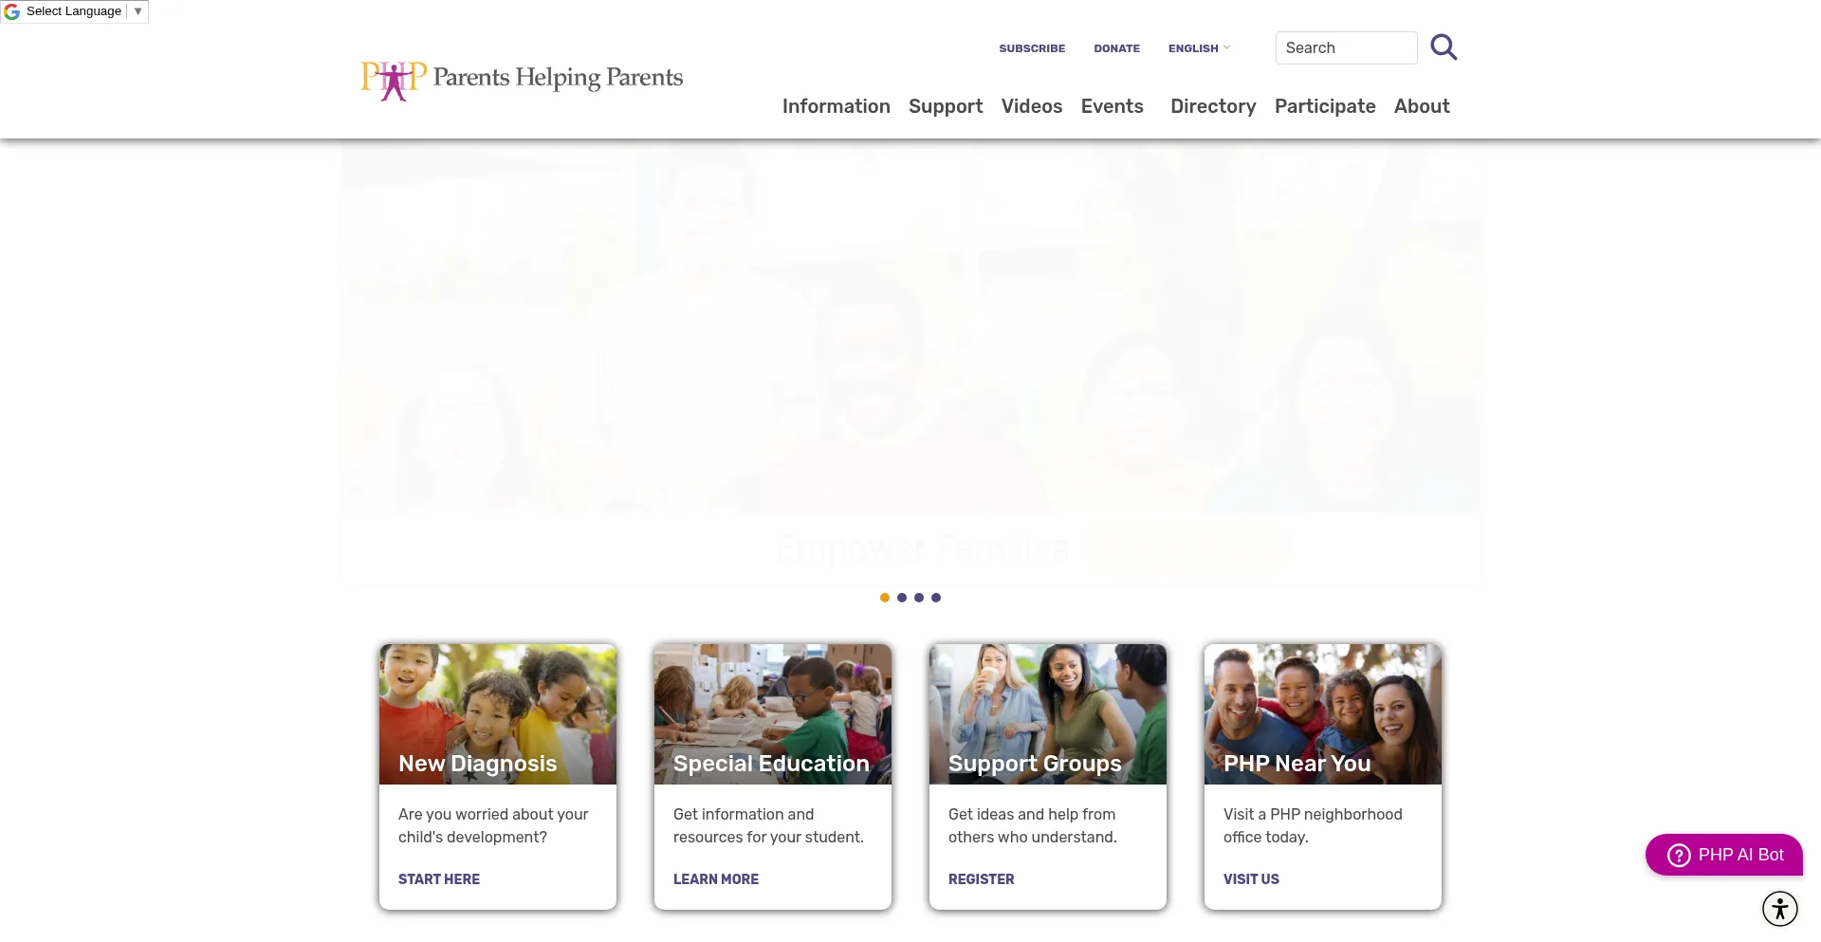Select the first orange carousel dot
Screen dimensions: 1821x942
click(x=884, y=598)
